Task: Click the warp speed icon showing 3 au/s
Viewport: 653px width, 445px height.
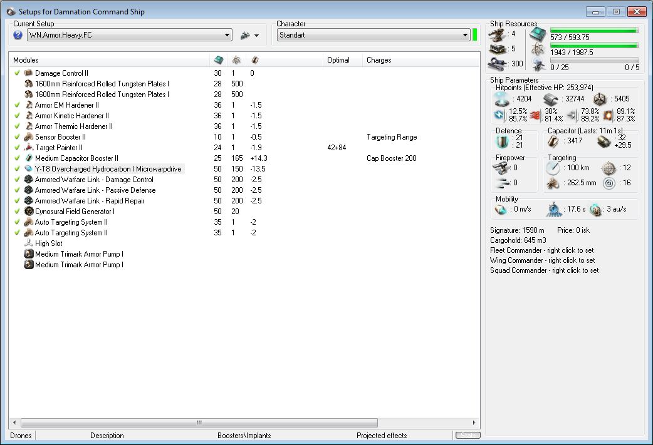Action: coord(596,209)
